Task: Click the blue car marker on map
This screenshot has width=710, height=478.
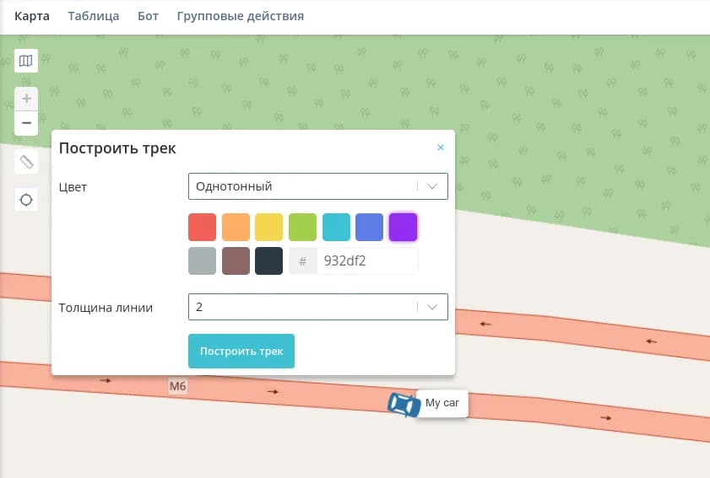Action: pyautogui.click(x=403, y=405)
